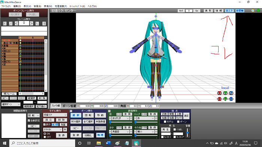Jump to the last frame button
This screenshot has width=262, height=147.
44,24
